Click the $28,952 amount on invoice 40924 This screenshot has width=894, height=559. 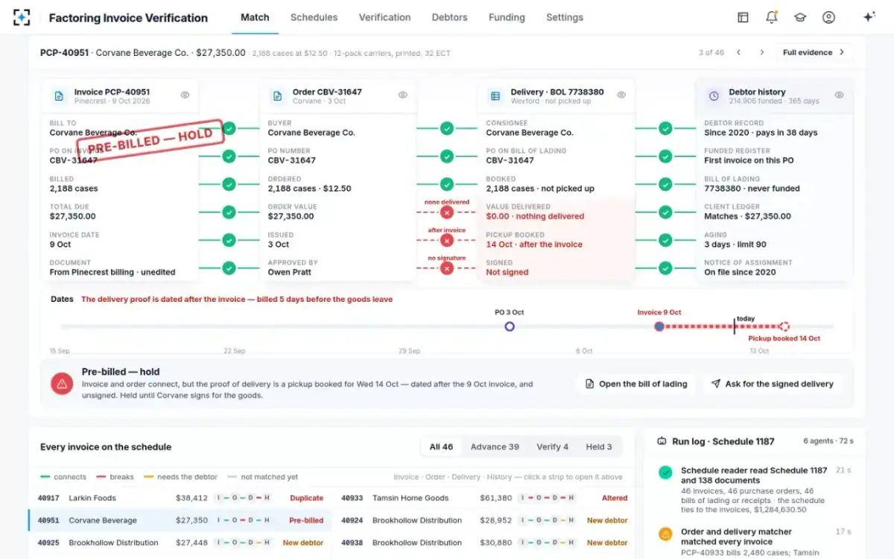point(496,520)
